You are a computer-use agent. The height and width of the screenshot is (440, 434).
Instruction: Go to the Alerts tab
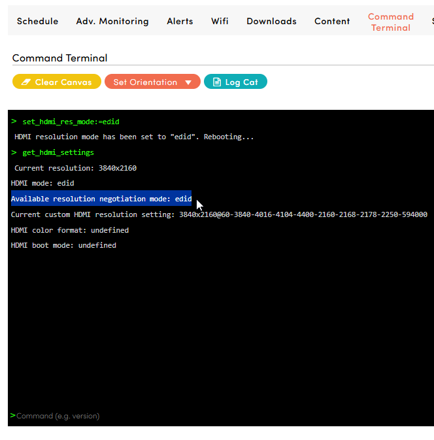(x=180, y=22)
